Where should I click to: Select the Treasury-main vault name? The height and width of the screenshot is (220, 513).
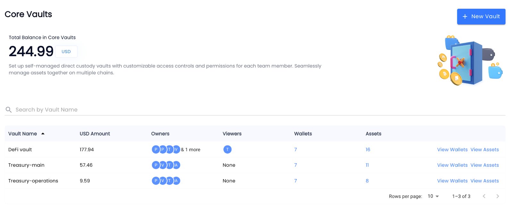click(x=26, y=165)
